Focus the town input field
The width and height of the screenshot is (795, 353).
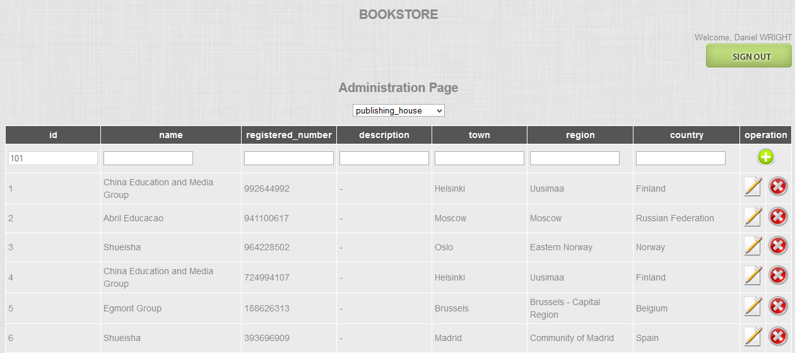point(480,158)
